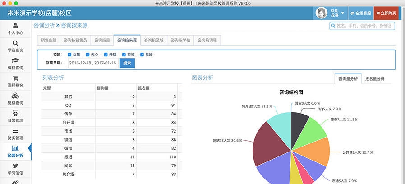Open 财务管理 list icon
This screenshot has width=405, height=184.
tap(15, 131)
